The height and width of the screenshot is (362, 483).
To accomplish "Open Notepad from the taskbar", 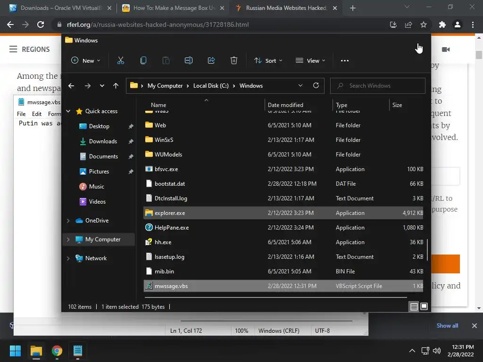I will [78, 351].
